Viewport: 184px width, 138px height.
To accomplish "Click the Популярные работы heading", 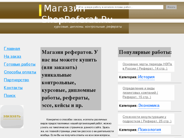I will pos(145,52).
